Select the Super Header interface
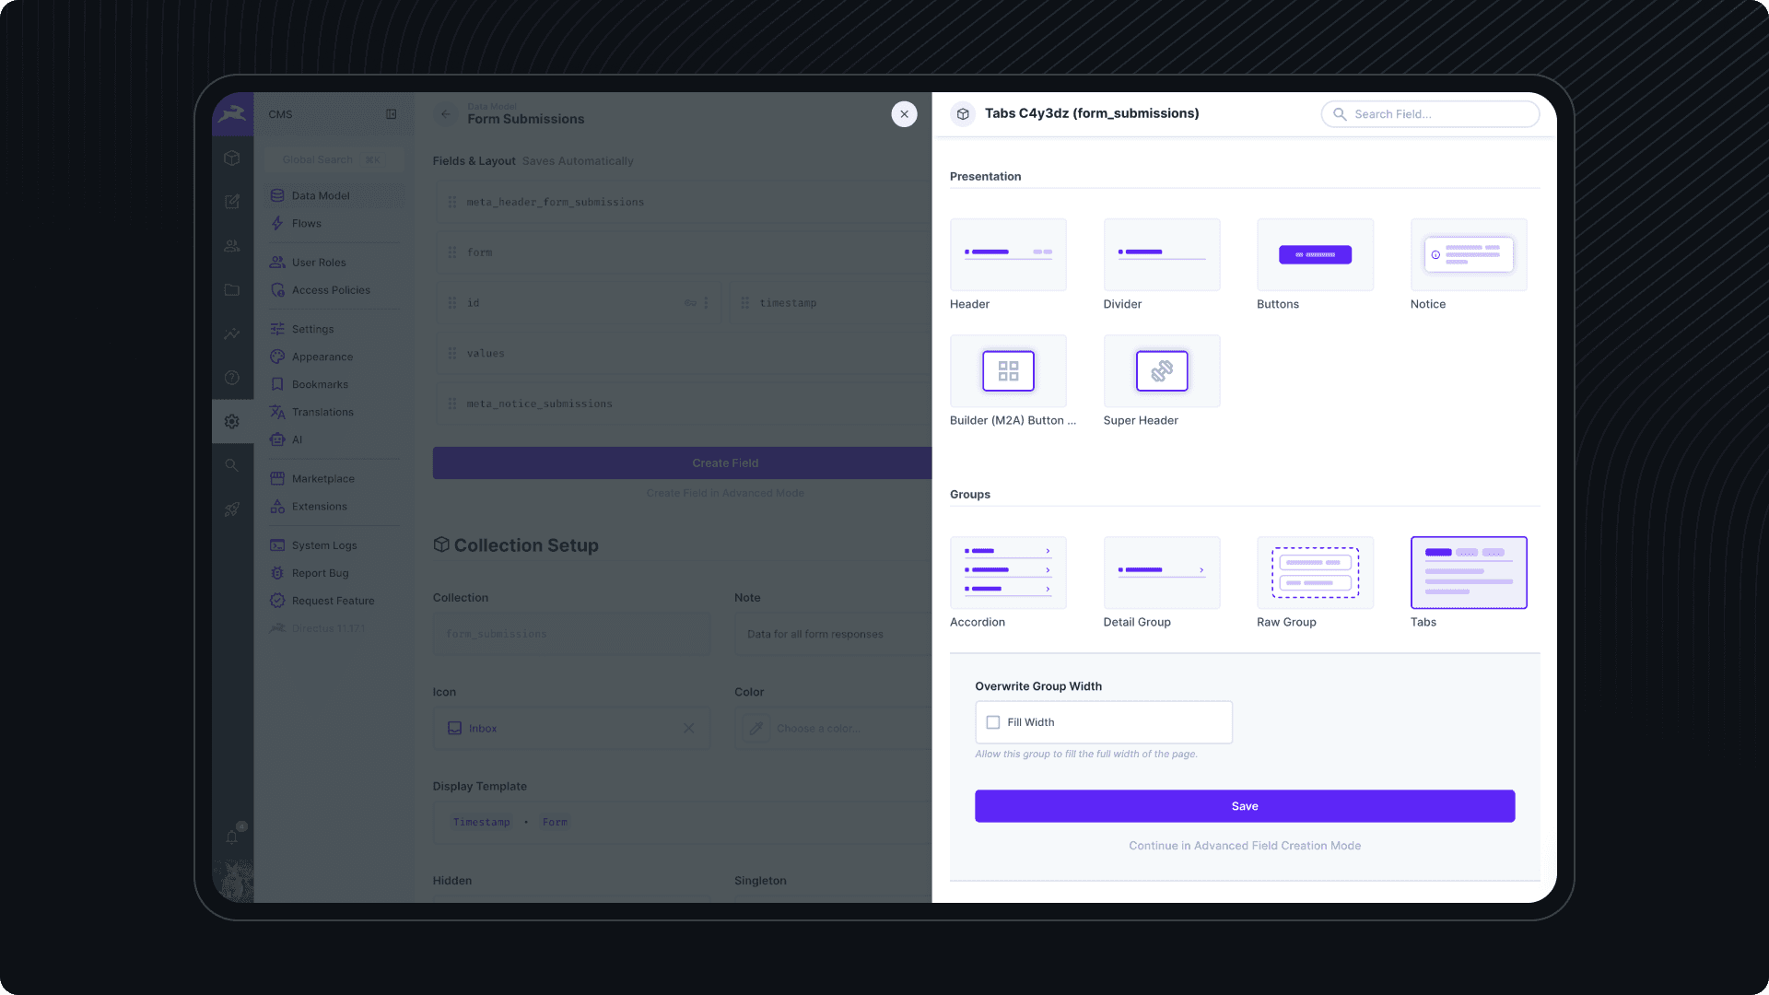Image resolution: width=1769 pixels, height=995 pixels. (x=1162, y=370)
